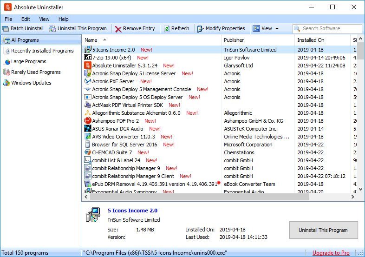Image resolution: width=365 pixels, height=257 pixels.
Task: Select the Ashampoo PDF Pro 2 icon
Action: [88, 121]
